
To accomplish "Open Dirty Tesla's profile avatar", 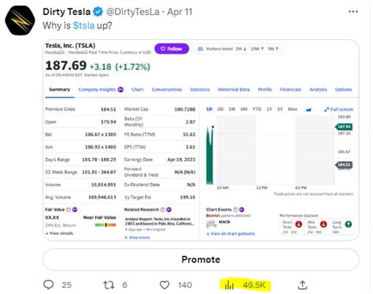I will (20, 20).
